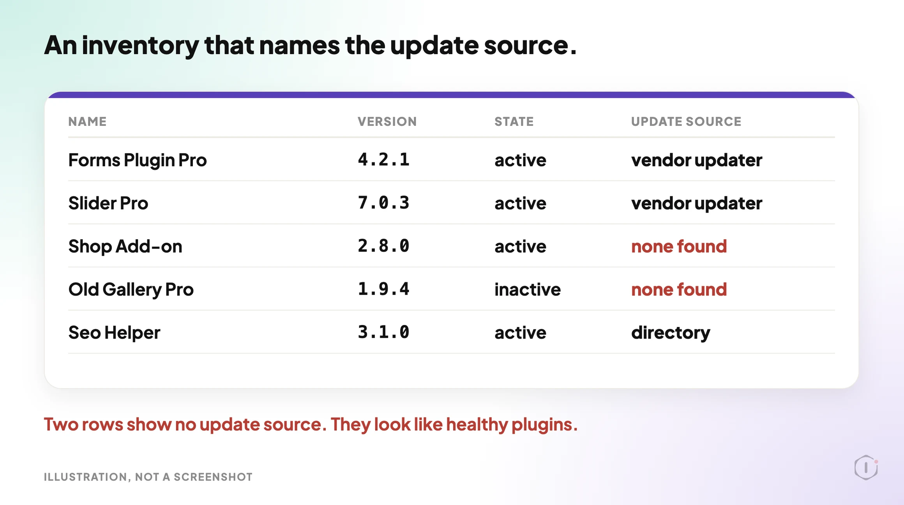904x505 pixels.
Task: Click the Old Gallery Pro name cell
Action: pyautogui.click(x=131, y=290)
